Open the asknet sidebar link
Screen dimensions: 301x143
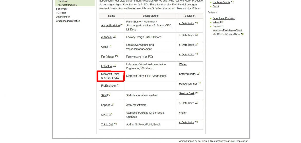[216, 22]
